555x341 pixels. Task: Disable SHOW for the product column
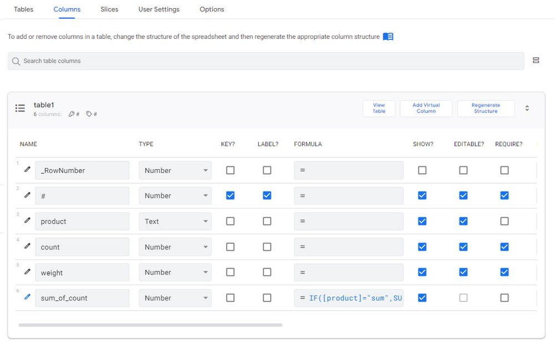[422, 221]
